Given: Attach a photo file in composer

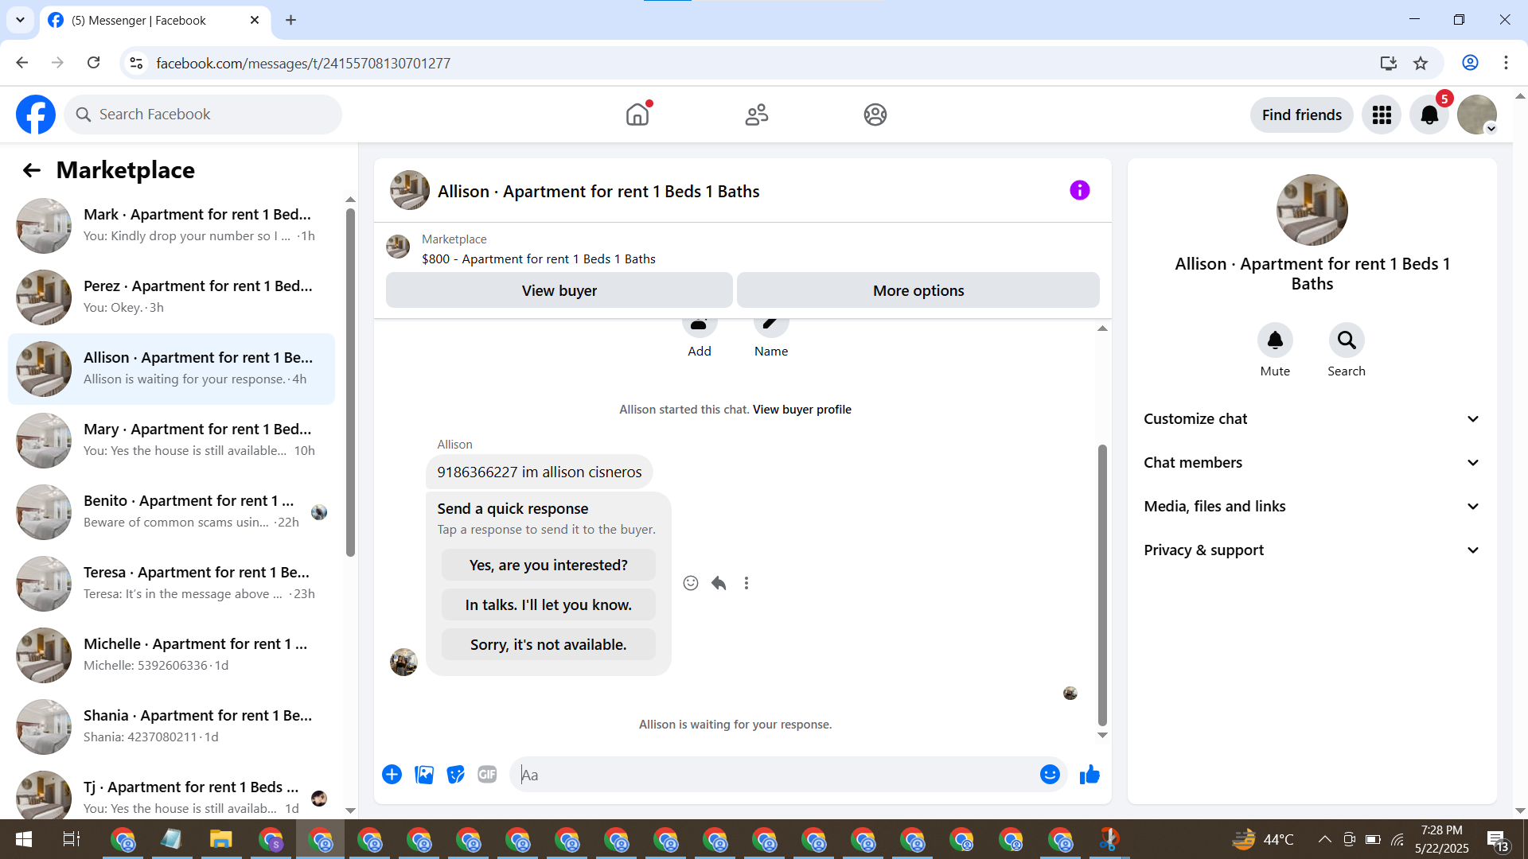Looking at the screenshot, I should (x=424, y=775).
